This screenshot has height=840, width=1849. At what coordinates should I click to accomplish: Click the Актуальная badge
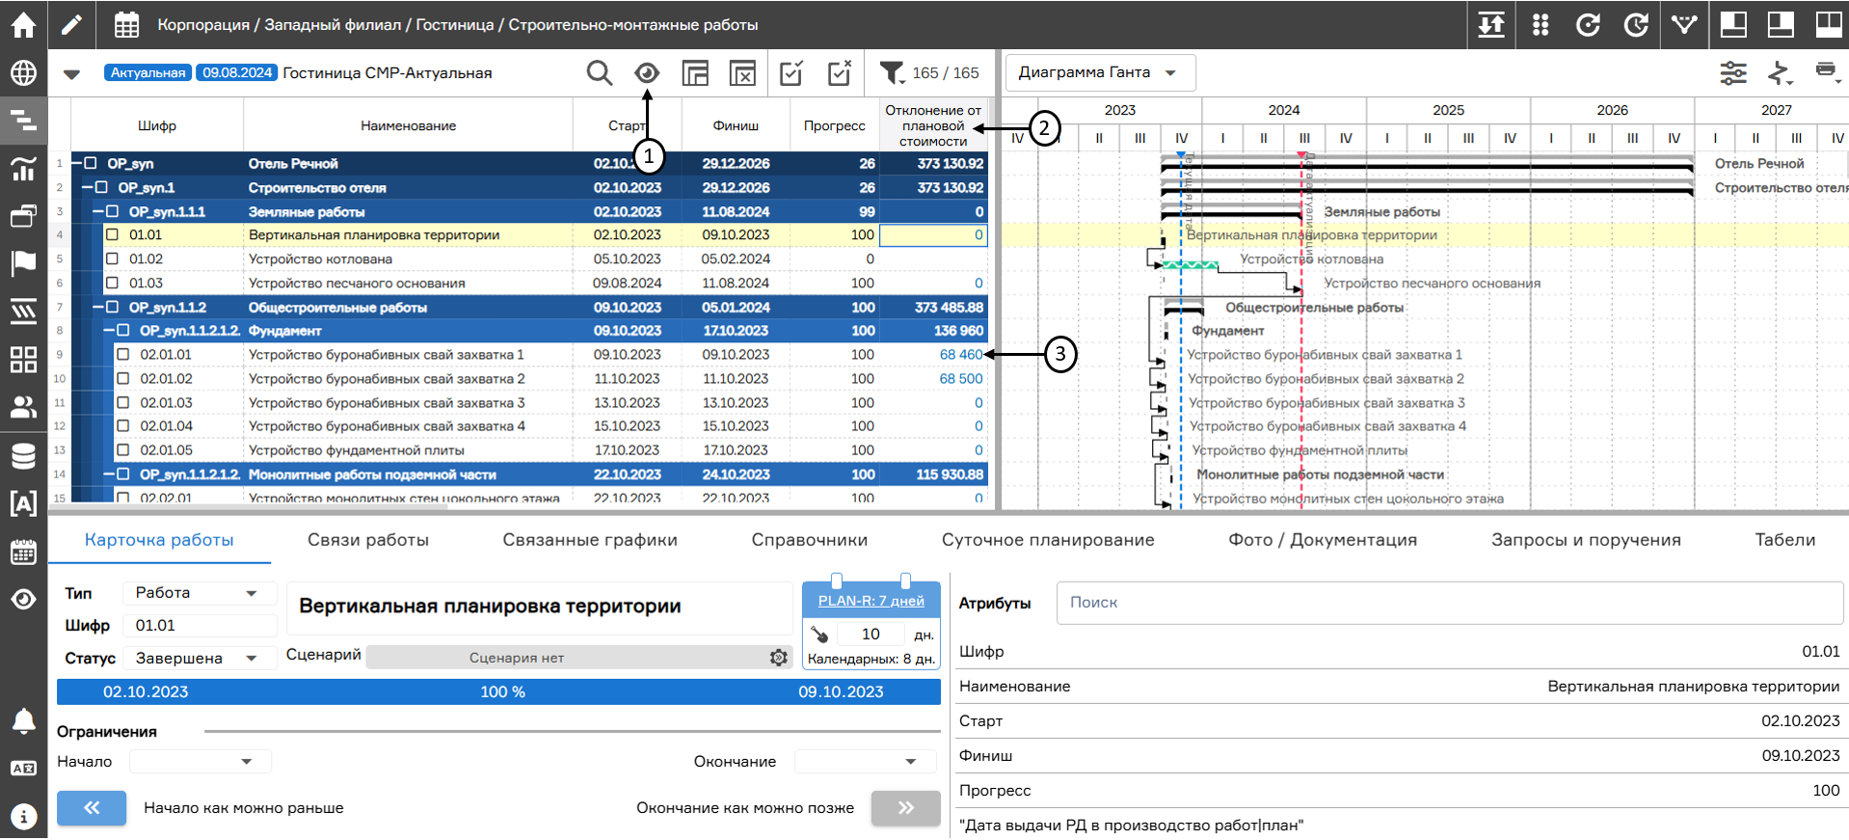click(x=147, y=72)
